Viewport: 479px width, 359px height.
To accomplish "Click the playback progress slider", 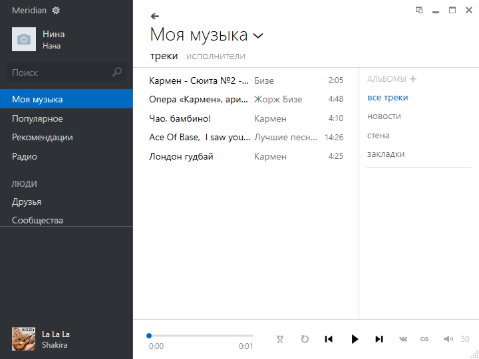I will pos(200,336).
